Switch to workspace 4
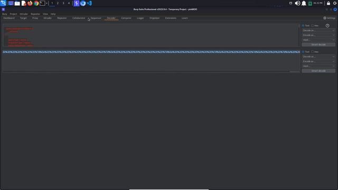This screenshot has height=190, width=338. tap(69, 3)
